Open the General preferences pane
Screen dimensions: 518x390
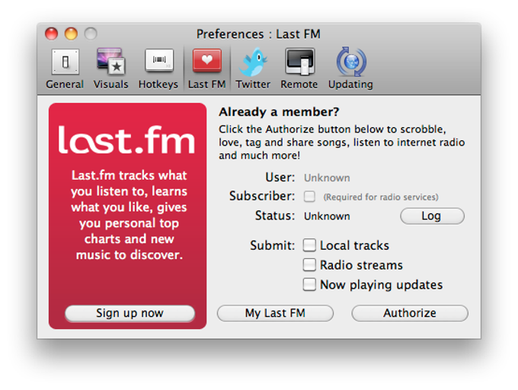click(x=65, y=69)
